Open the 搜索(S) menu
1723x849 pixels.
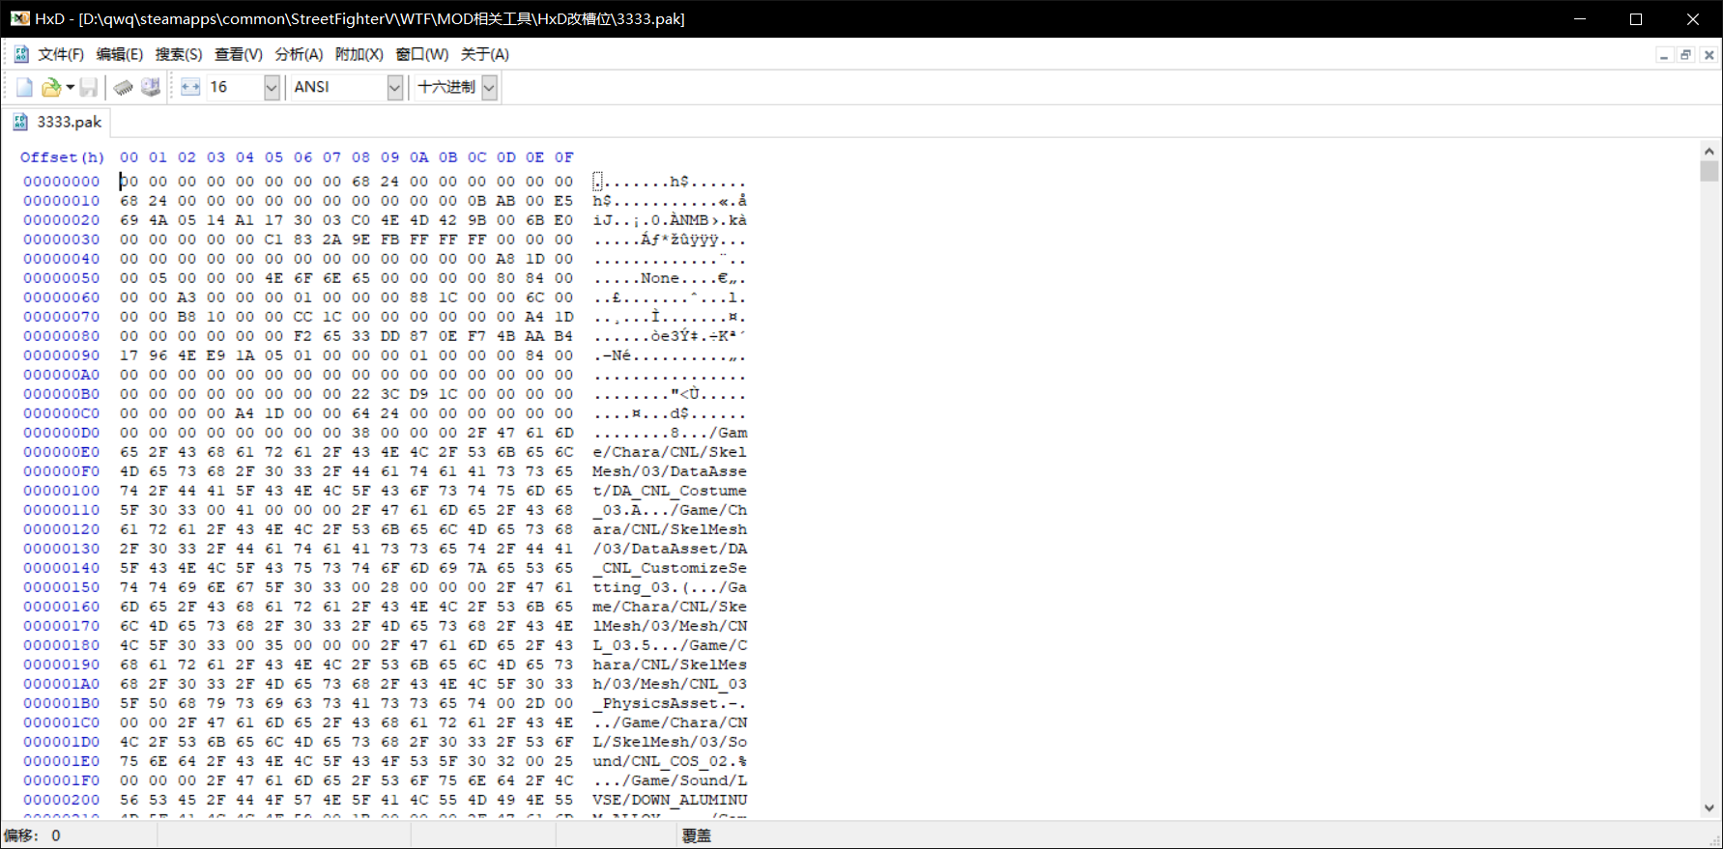179,54
